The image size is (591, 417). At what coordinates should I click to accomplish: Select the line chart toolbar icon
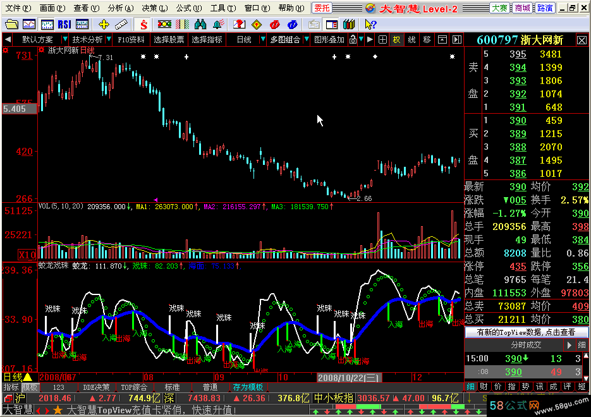[29, 25]
